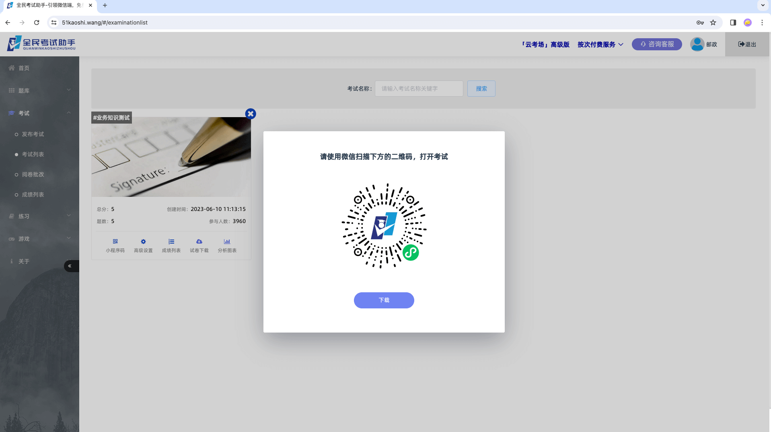Focus the 考试名称 keyword input field

[x=419, y=89]
